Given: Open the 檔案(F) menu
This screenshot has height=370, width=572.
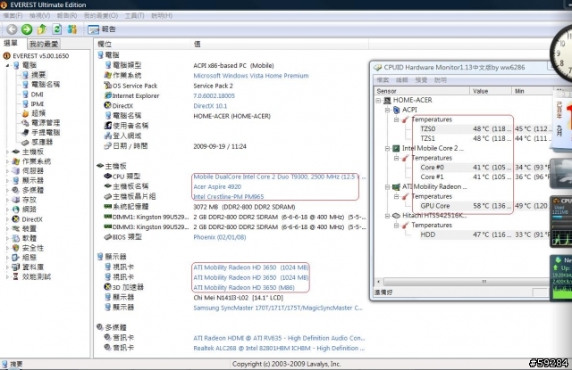Looking at the screenshot, I should 13,16.
